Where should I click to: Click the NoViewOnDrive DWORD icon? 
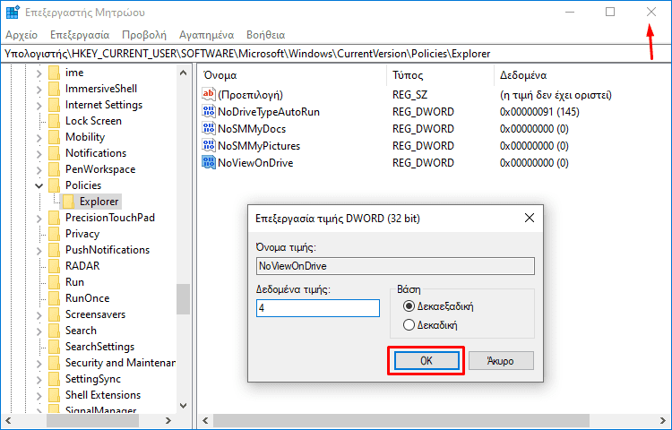pyautogui.click(x=209, y=163)
